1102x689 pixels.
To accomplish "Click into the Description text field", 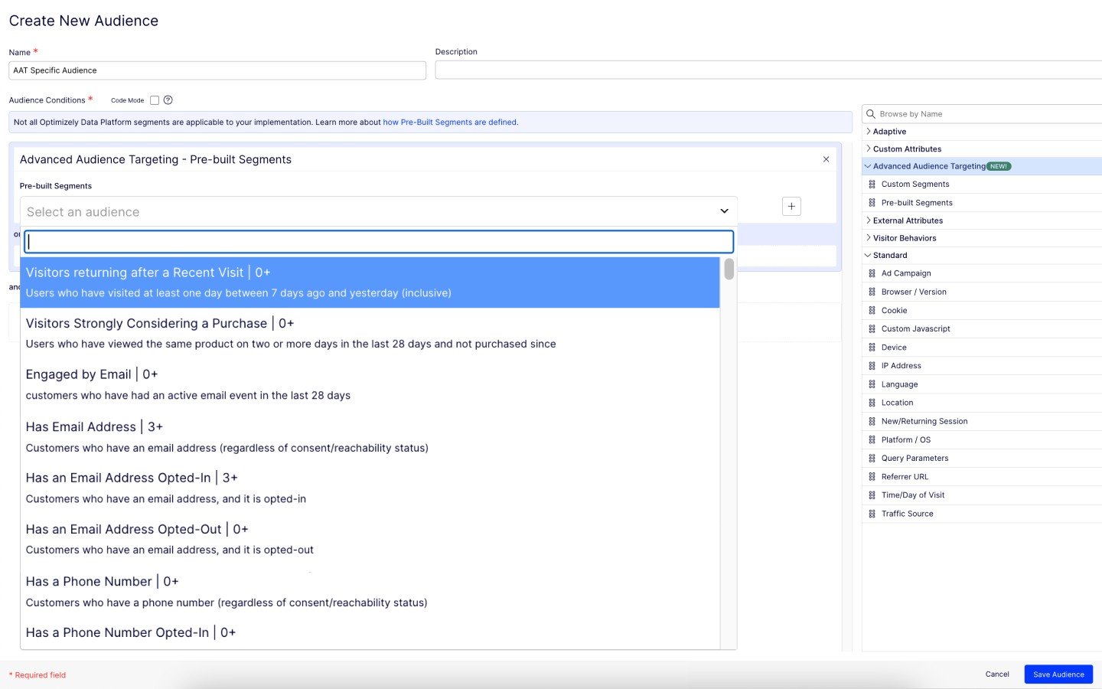I will click(765, 70).
